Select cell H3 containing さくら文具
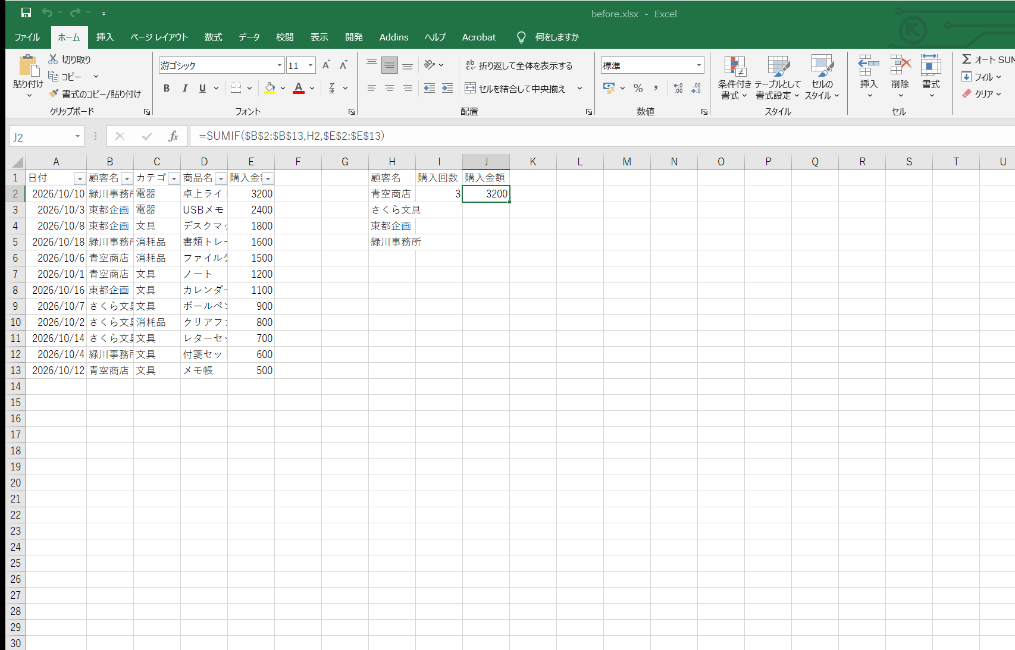This screenshot has width=1015, height=650. coord(392,210)
